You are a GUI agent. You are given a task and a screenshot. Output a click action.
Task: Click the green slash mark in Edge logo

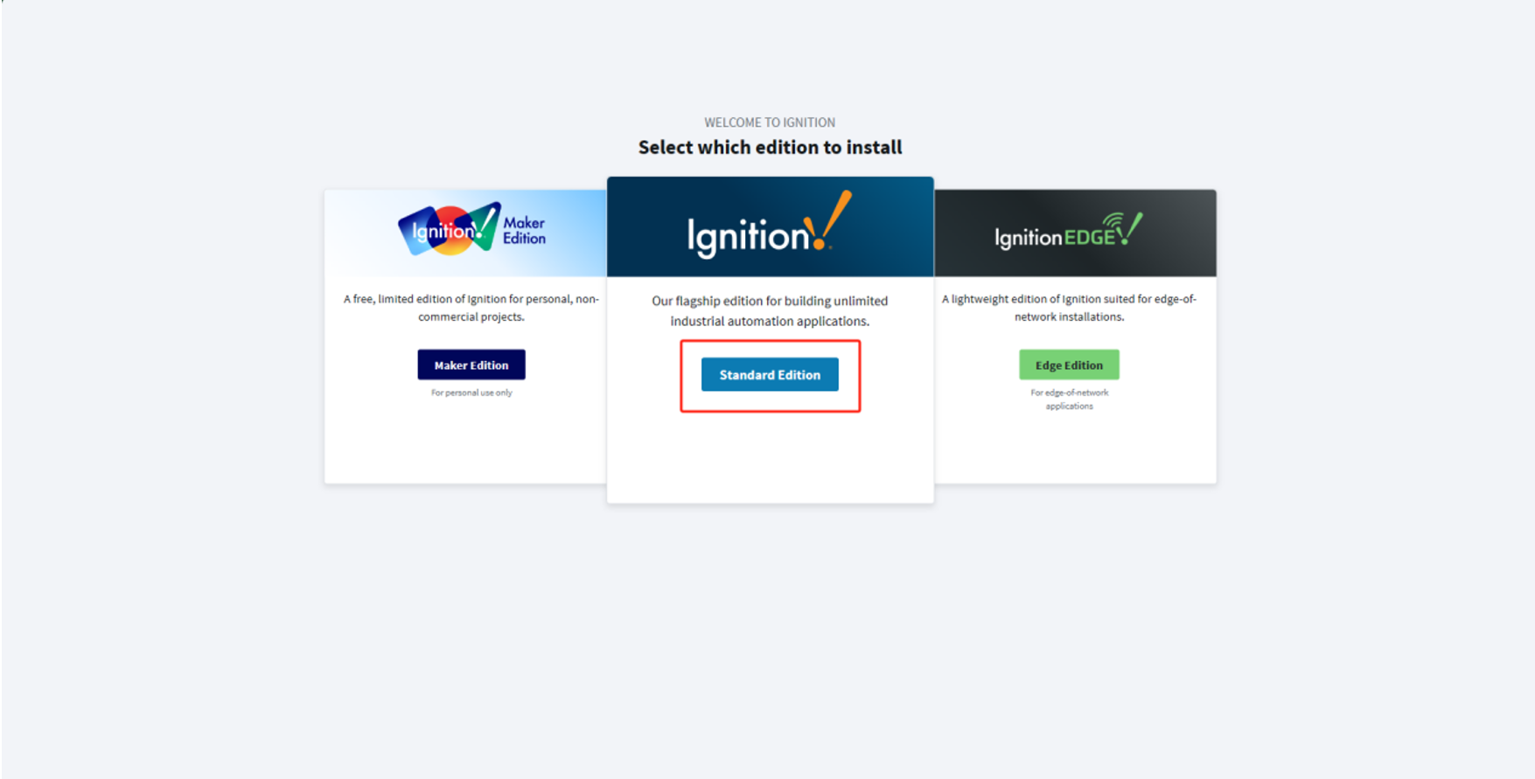pos(1133,229)
